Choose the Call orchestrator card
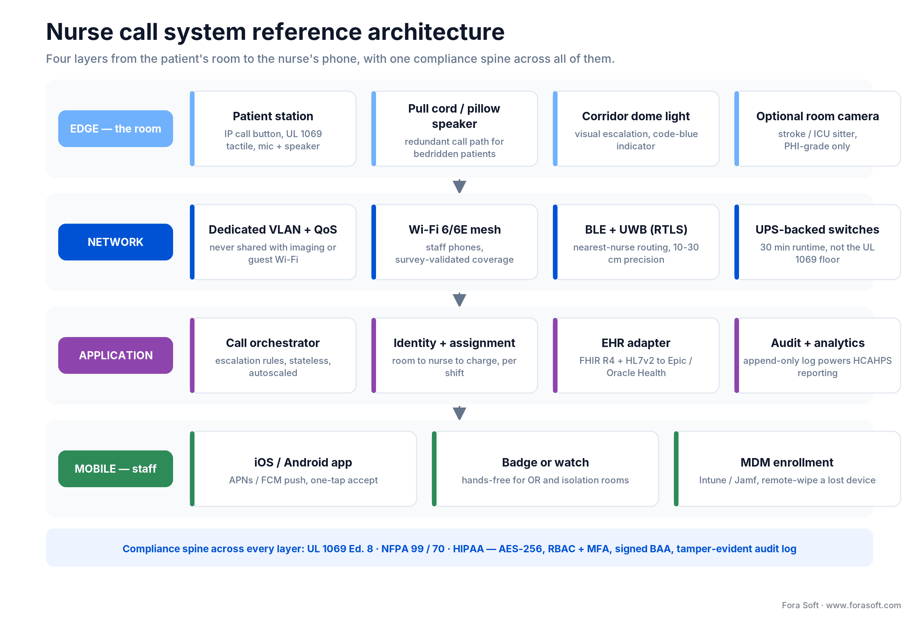Image resolution: width=919 pixels, height=622 pixels. click(x=273, y=355)
